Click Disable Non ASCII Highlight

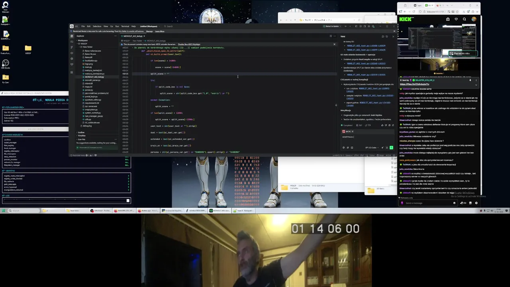tap(189, 44)
